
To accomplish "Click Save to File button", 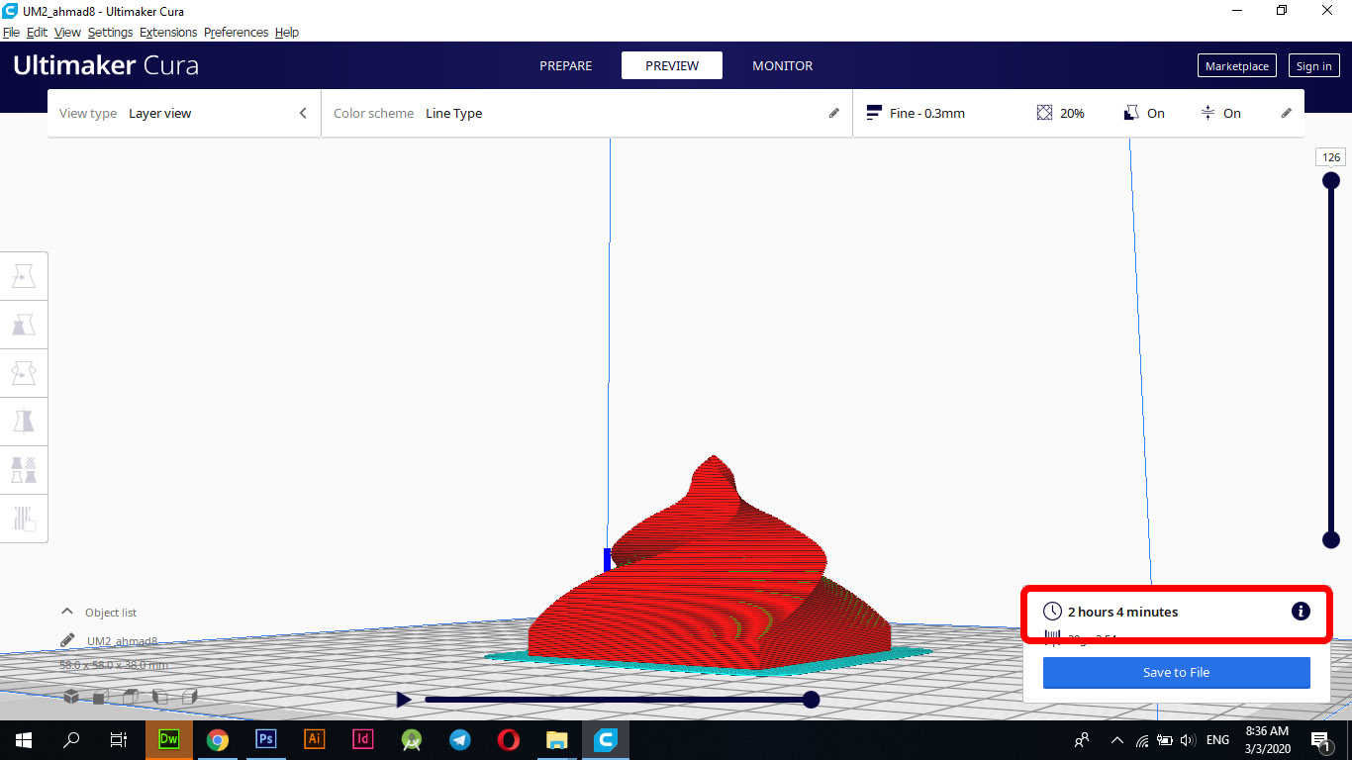I will tap(1177, 672).
